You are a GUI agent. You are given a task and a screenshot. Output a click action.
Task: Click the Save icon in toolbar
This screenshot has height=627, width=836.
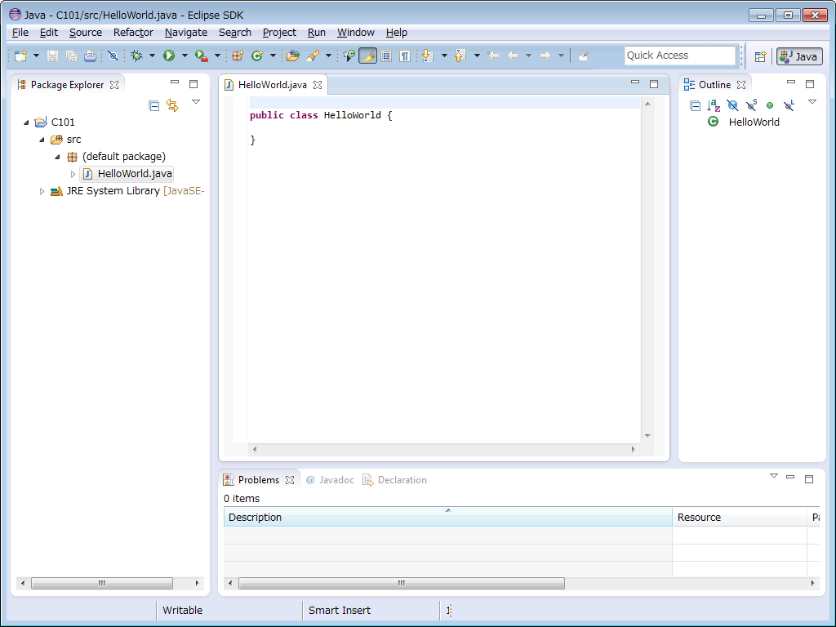tap(52, 56)
